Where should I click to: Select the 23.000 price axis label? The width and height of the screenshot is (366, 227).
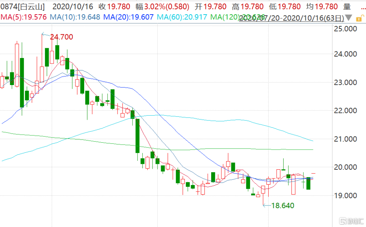pos(346,82)
